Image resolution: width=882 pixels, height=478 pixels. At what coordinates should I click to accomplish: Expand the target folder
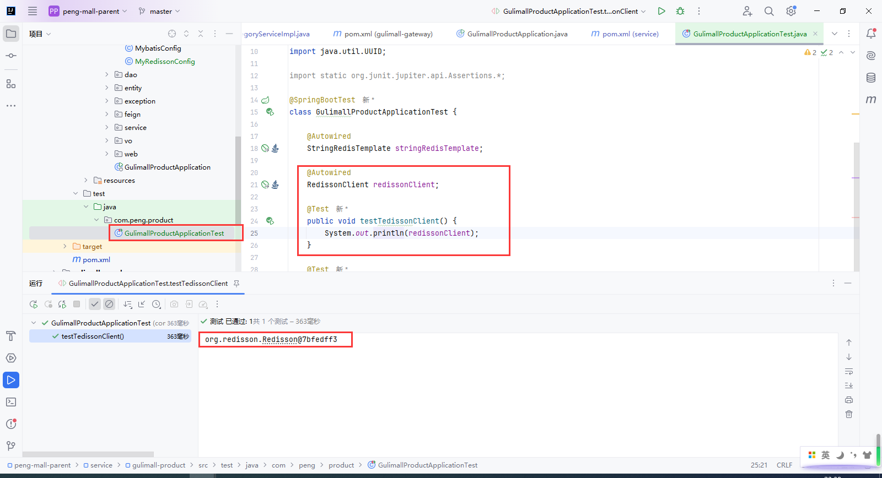click(65, 246)
